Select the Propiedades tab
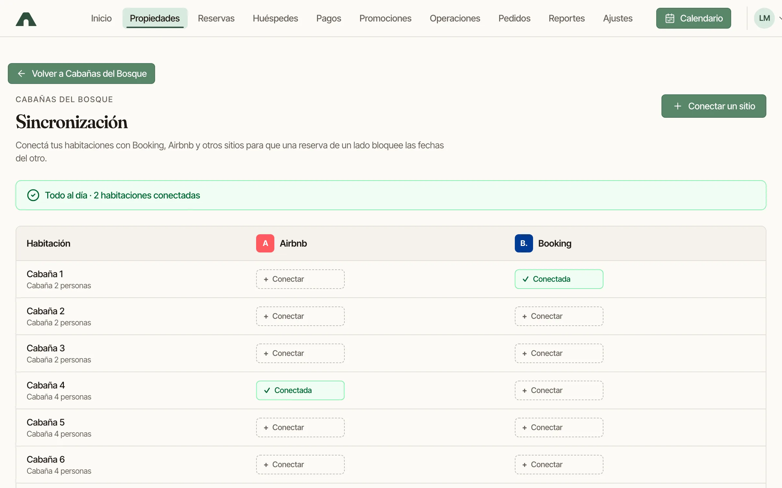This screenshot has width=782, height=488. click(155, 18)
